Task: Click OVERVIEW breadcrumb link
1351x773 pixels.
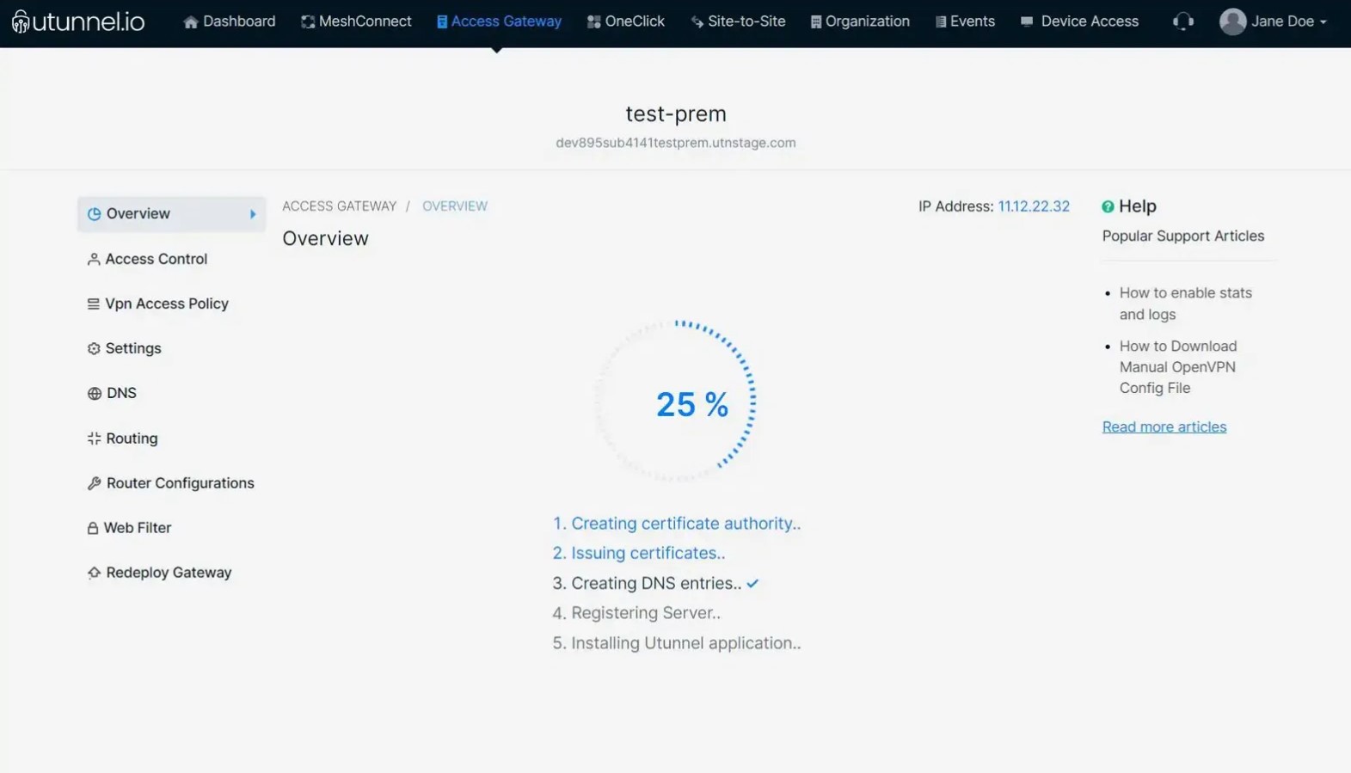Action: pos(455,206)
